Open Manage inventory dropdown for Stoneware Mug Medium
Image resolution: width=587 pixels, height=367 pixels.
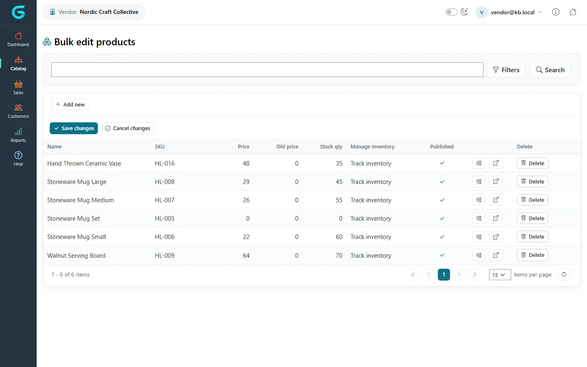point(371,200)
